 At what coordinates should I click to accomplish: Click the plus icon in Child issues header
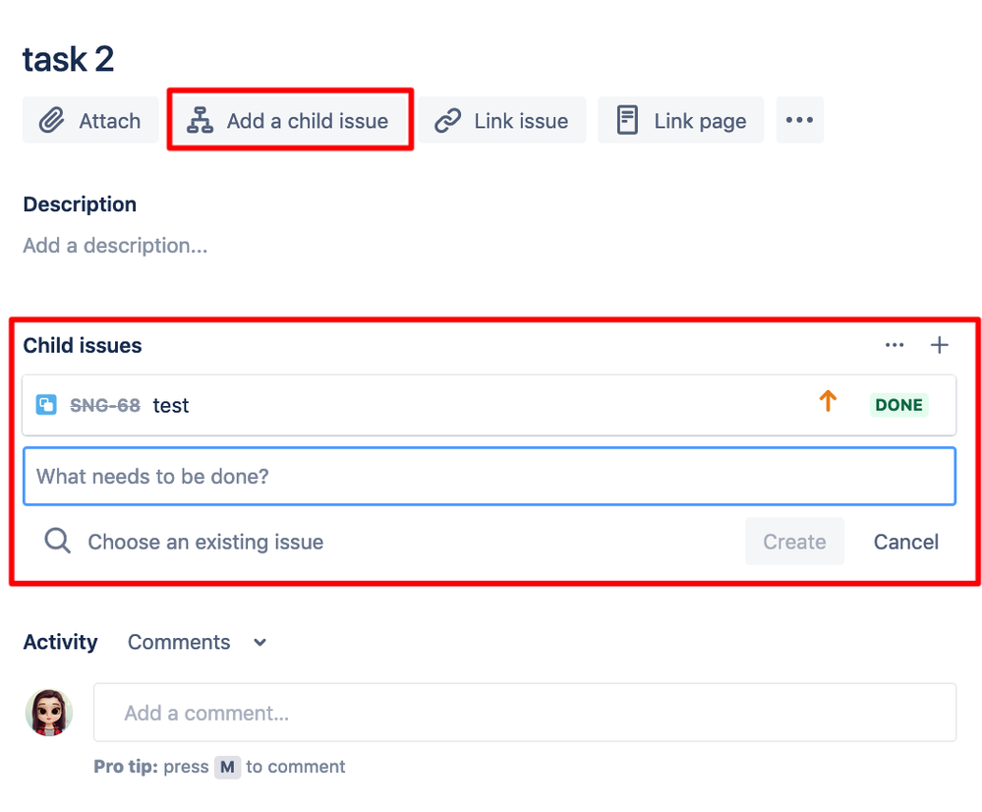click(x=939, y=345)
